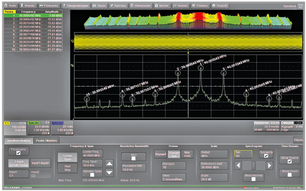Open the Файл menu

pos(10,5)
